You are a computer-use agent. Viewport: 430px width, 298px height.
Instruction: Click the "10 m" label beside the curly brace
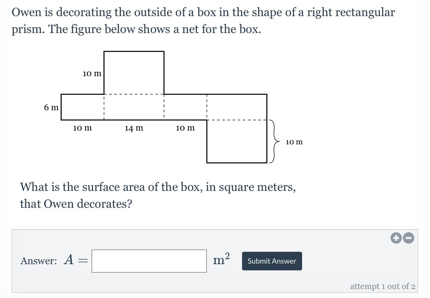pyautogui.click(x=294, y=142)
